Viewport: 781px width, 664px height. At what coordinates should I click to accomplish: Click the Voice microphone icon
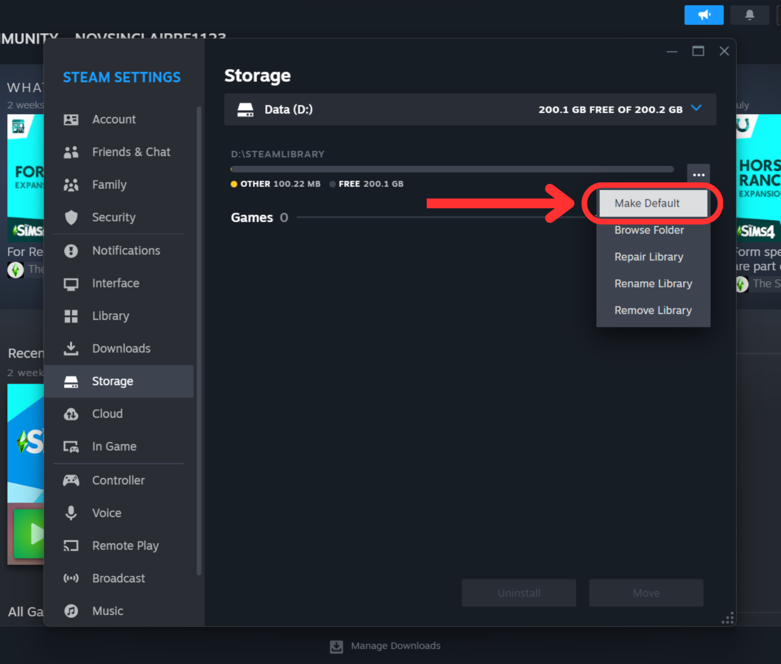(71, 513)
